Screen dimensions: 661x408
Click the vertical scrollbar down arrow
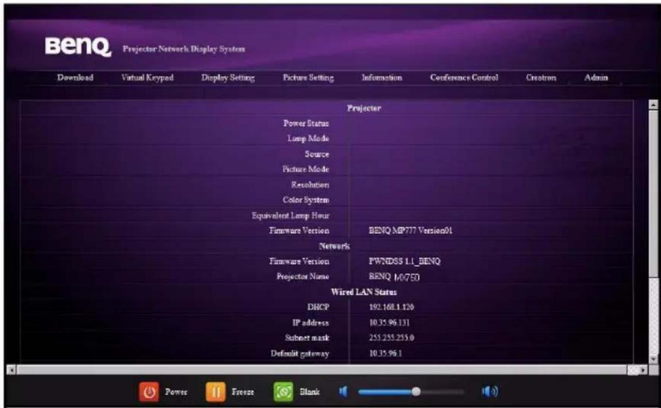[653, 359]
